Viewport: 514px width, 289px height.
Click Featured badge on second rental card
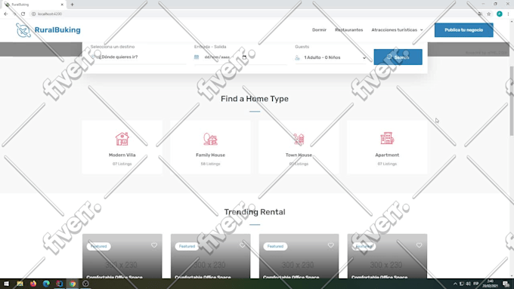click(x=187, y=246)
